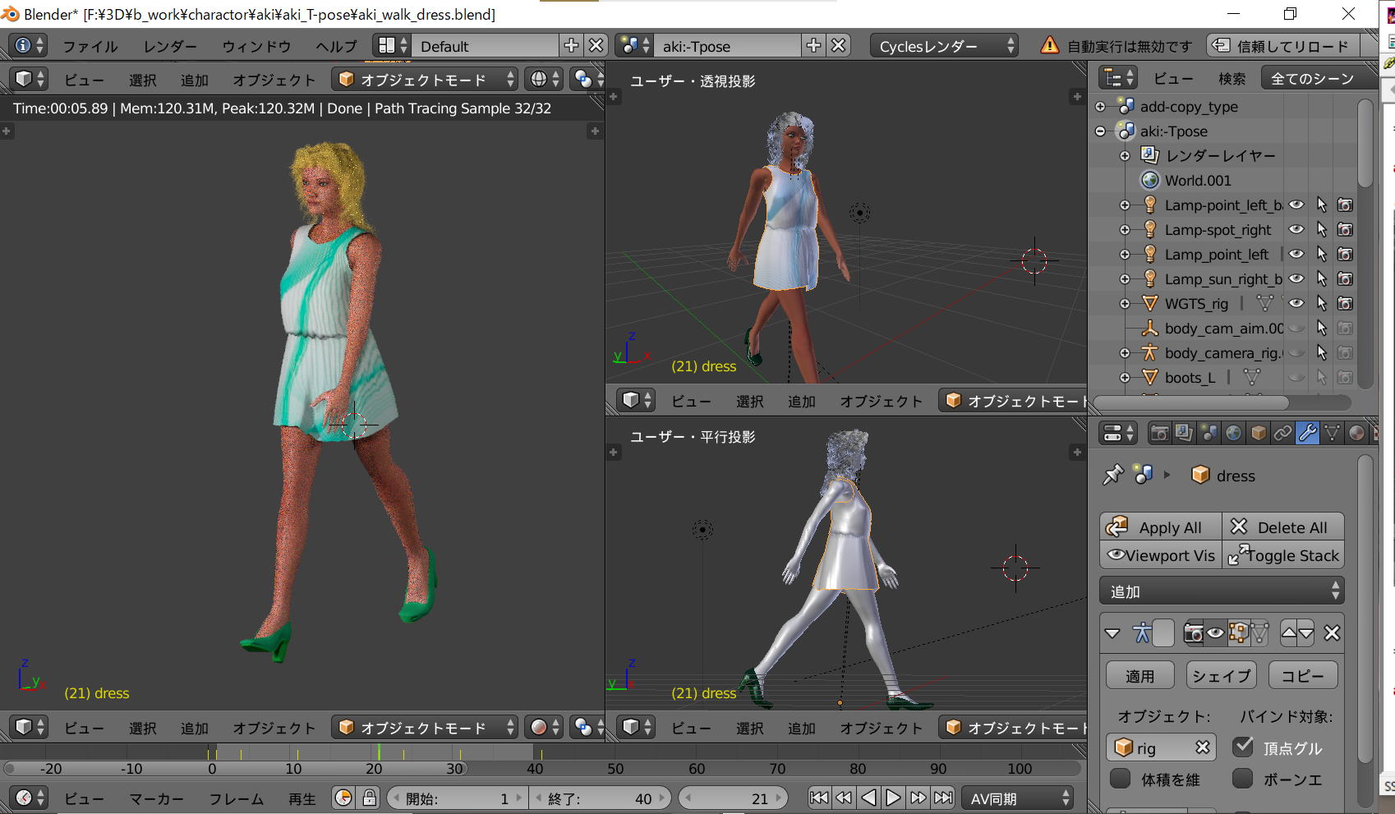Jump to the last frame in timeline
The width and height of the screenshot is (1395, 814).
(944, 798)
